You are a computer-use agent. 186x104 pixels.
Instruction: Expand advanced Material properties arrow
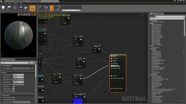click(18, 93)
